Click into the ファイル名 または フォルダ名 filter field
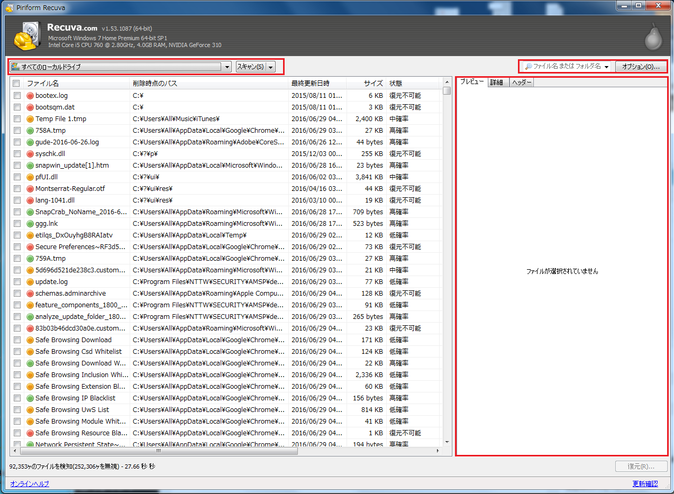Image resolution: width=674 pixels, height=494 pixels. [567, 67]
